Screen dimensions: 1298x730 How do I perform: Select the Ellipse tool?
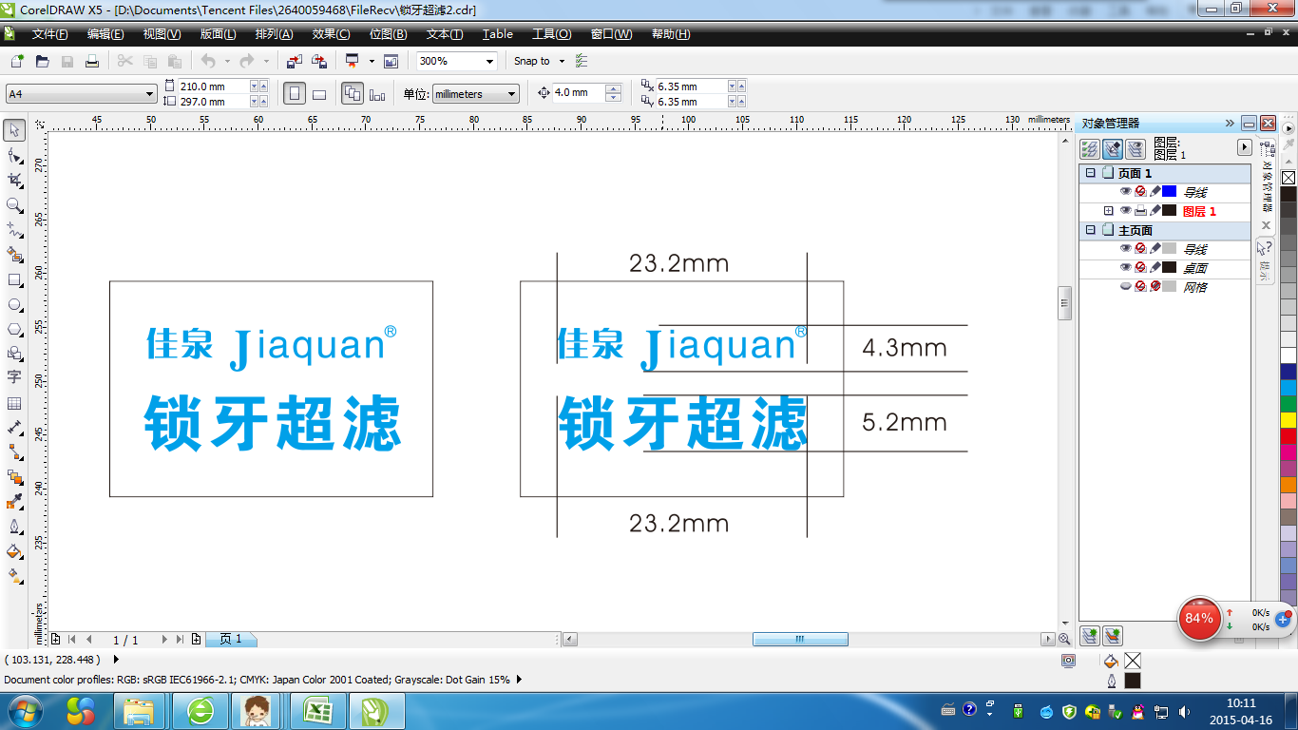tap(14, 304)
